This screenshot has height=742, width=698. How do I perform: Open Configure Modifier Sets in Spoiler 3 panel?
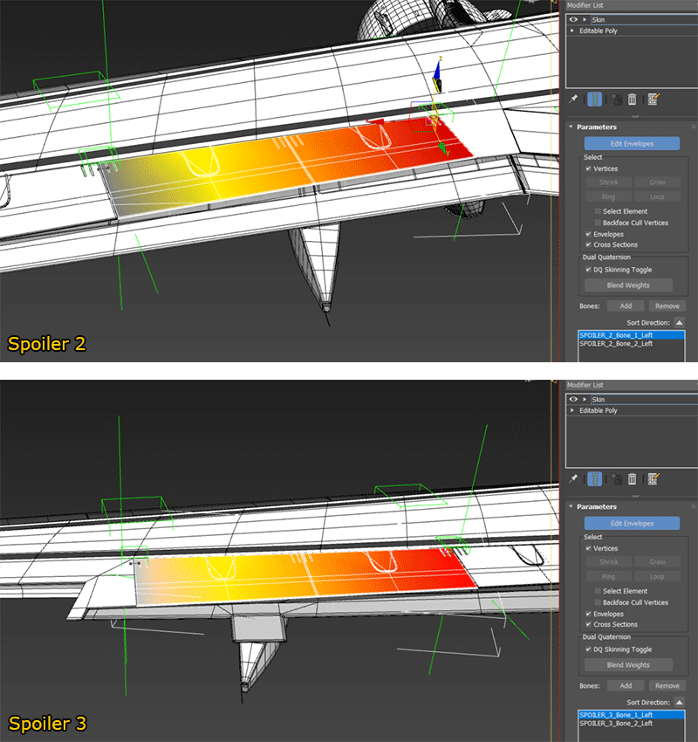coord(653,478)
